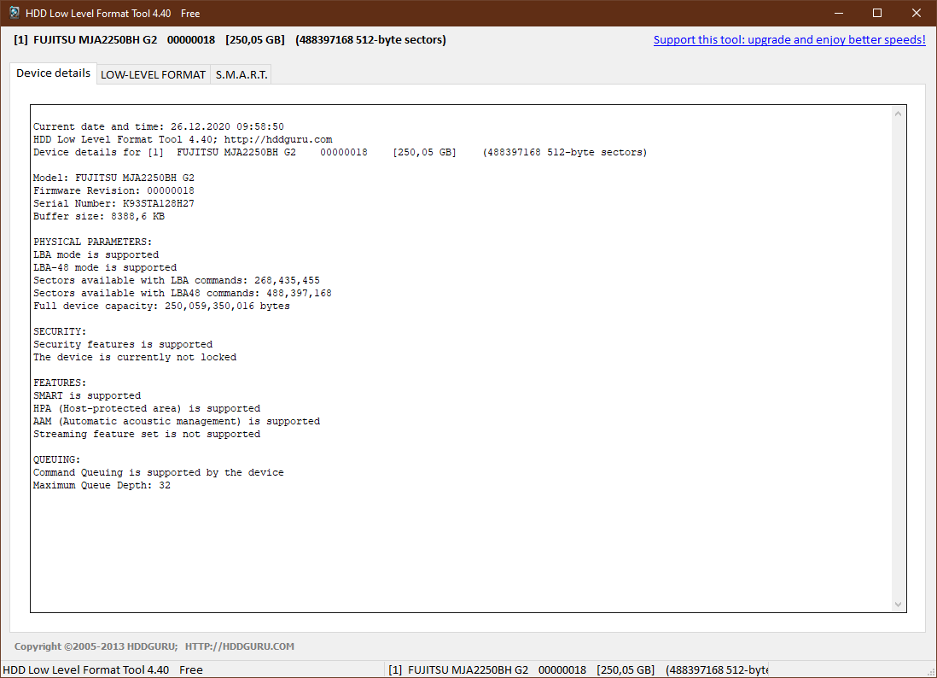Click the window resize grip in status bar
The height and width of the screenshot is (678, 937).
click(x=930, y=671)
